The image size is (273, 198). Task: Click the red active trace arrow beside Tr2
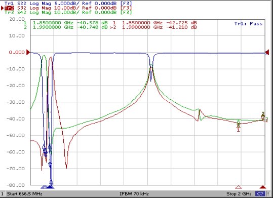click(x=3, y=8)
